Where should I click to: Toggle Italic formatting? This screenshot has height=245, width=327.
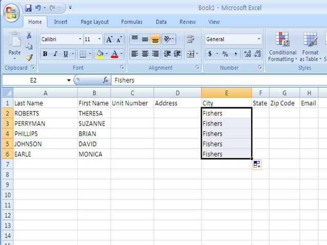pos(55,54)
